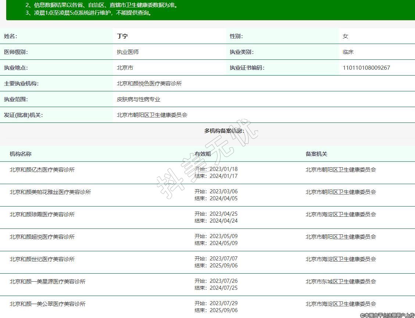Click 北京和颜亿杰医疗美容诊所 institution row
Screen dimensions: 415x318
[x=42, y=170]
